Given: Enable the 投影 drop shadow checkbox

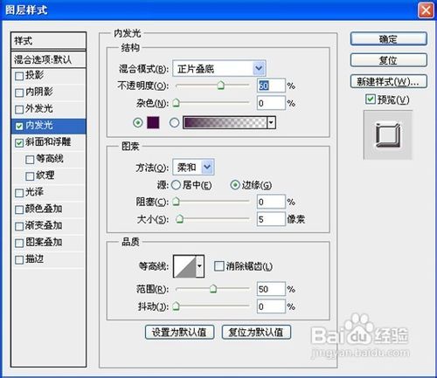Looking at the screenshot, I should coord(19,76).
